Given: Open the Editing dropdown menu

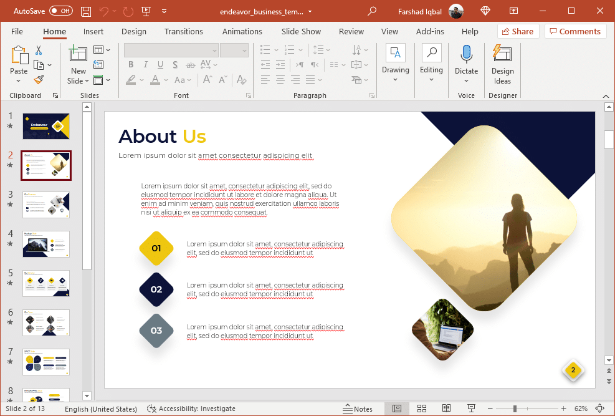Looking at the screenshot, I should 431,64.
